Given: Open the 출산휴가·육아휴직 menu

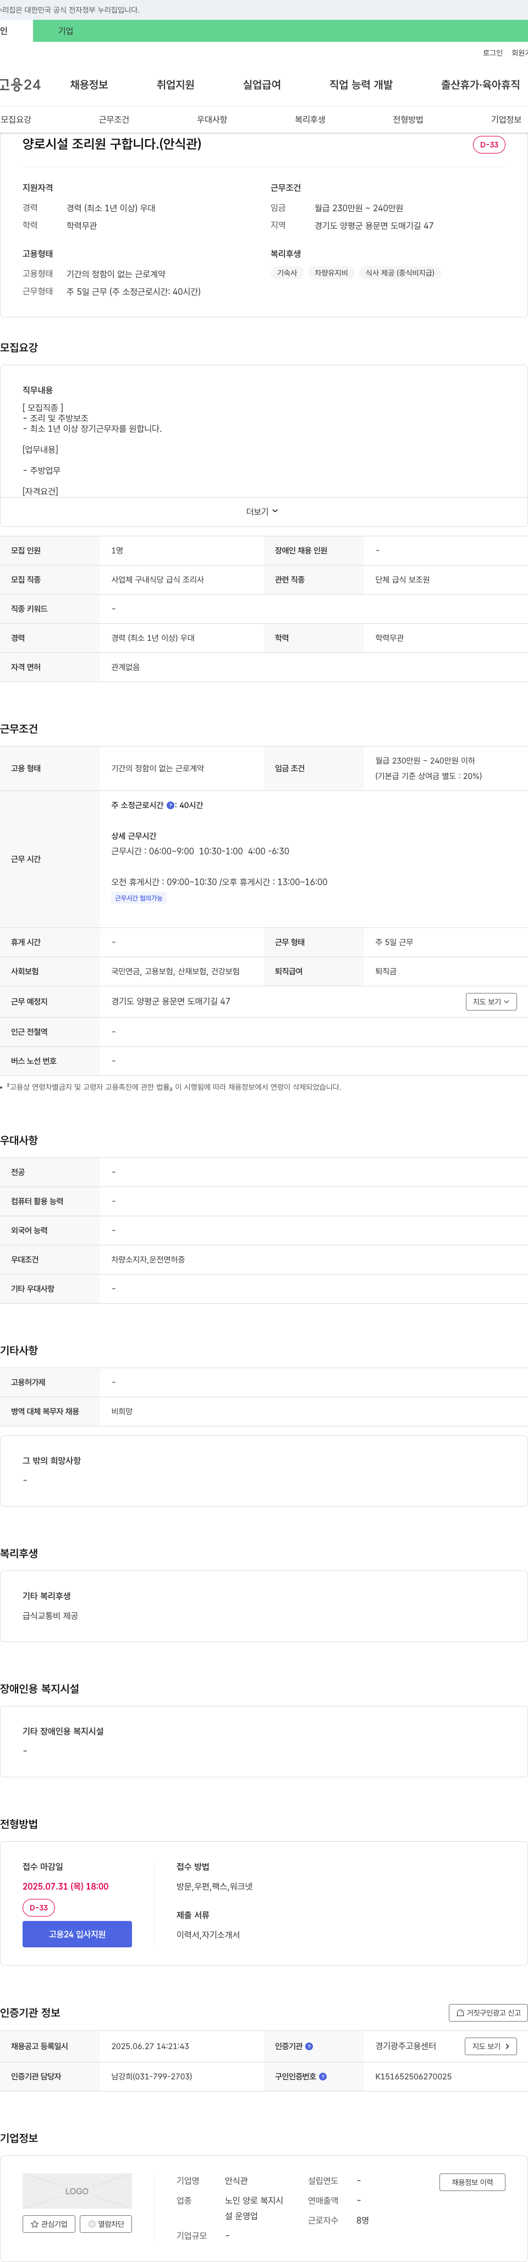Looking at the screenshot, I should [x=480, y=85].
